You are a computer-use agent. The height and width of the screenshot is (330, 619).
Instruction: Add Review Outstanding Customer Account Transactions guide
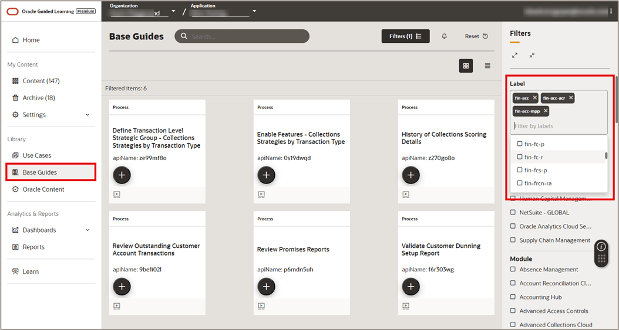tap(122, 287)
